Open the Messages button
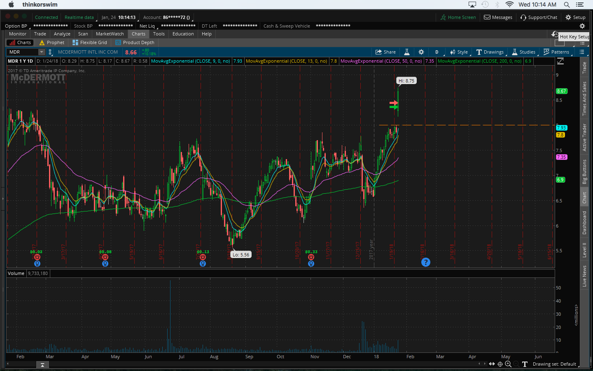Screen dimensions: 593x371 498,17
